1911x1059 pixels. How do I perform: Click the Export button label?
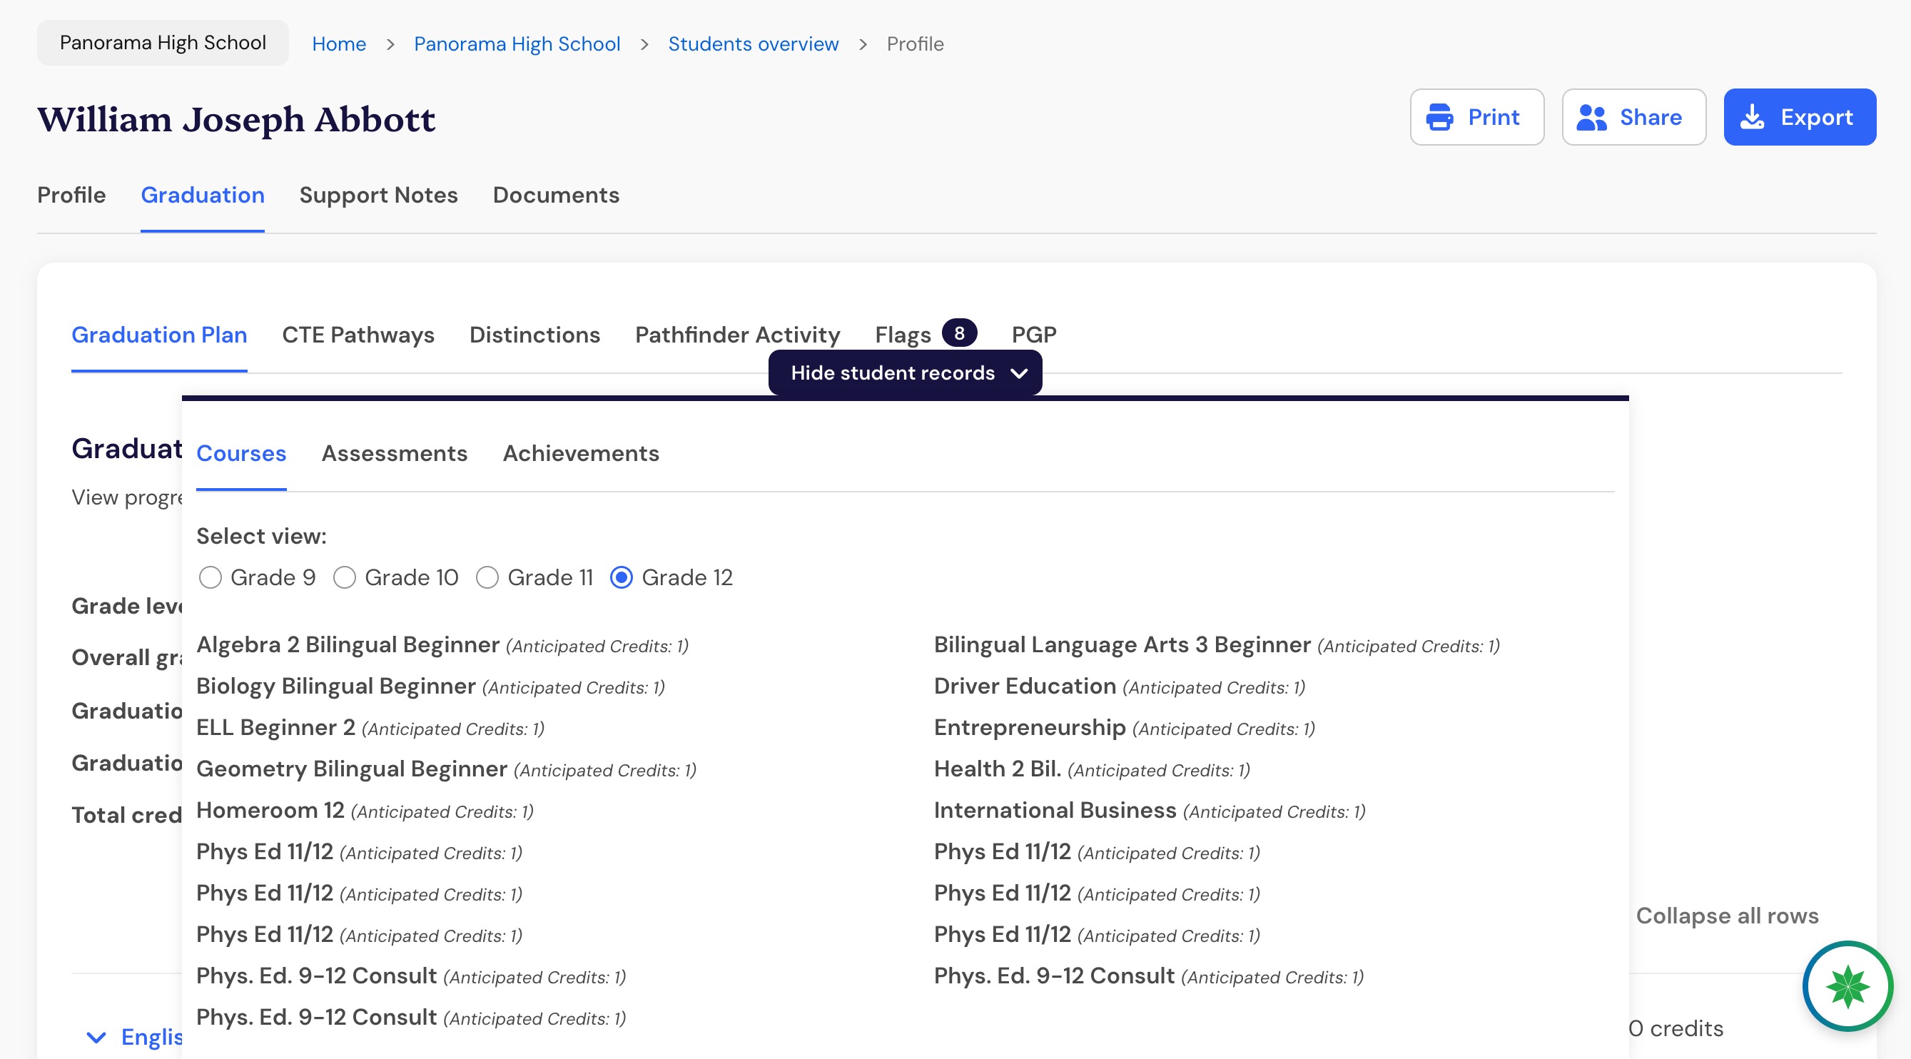tap(1817, 117)
